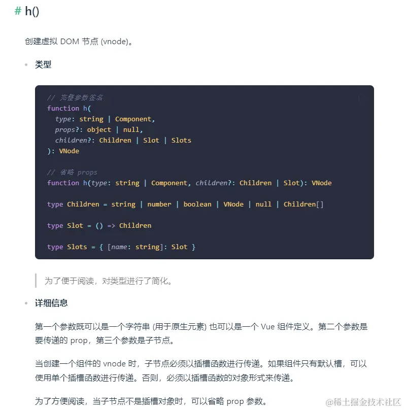Click 'type Children =' definition line
The height and width of the screenshot is (410, 404).
[185, 204]
